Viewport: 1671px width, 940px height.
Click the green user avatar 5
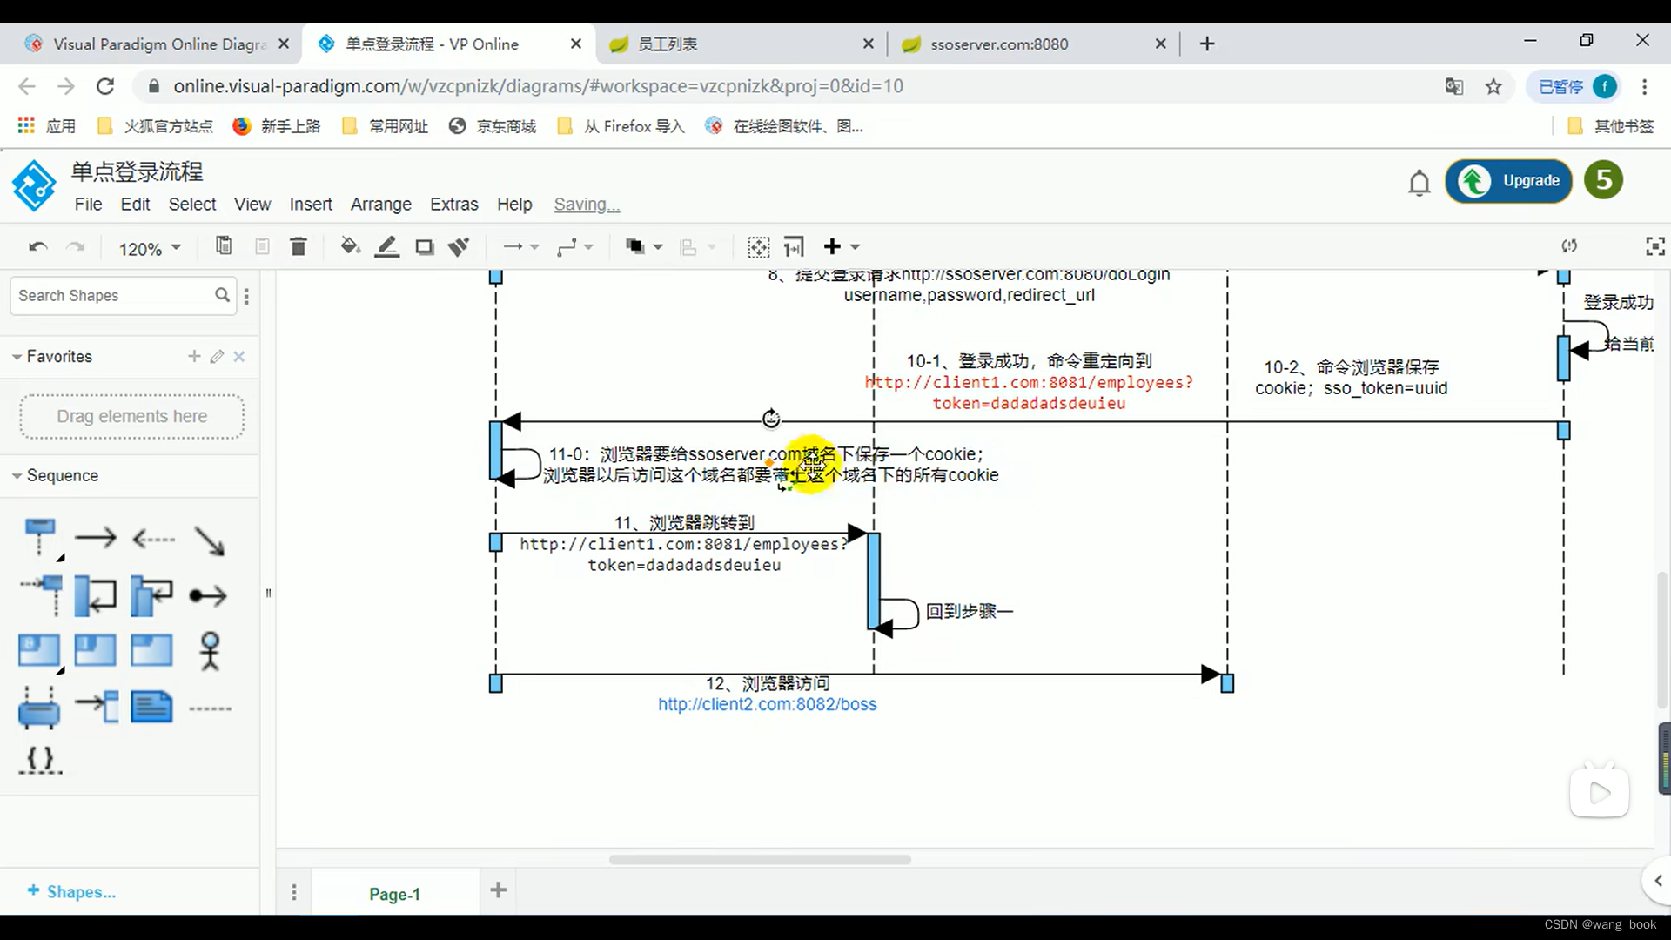[1604, 180]
